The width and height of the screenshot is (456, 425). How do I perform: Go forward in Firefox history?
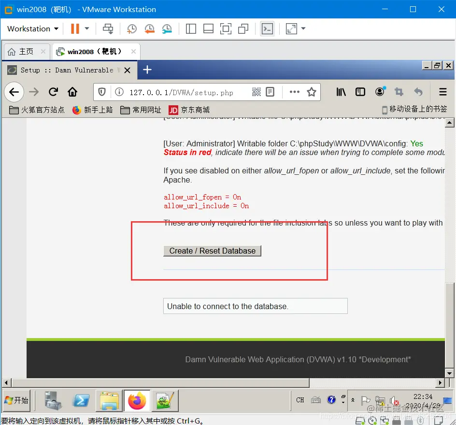click(34, 92)
